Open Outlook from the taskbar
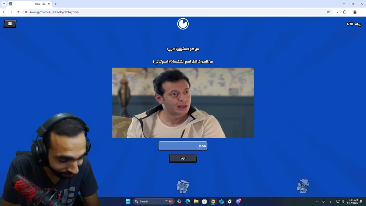Screen dimensions: 366x206 click(x=221, y=201)
